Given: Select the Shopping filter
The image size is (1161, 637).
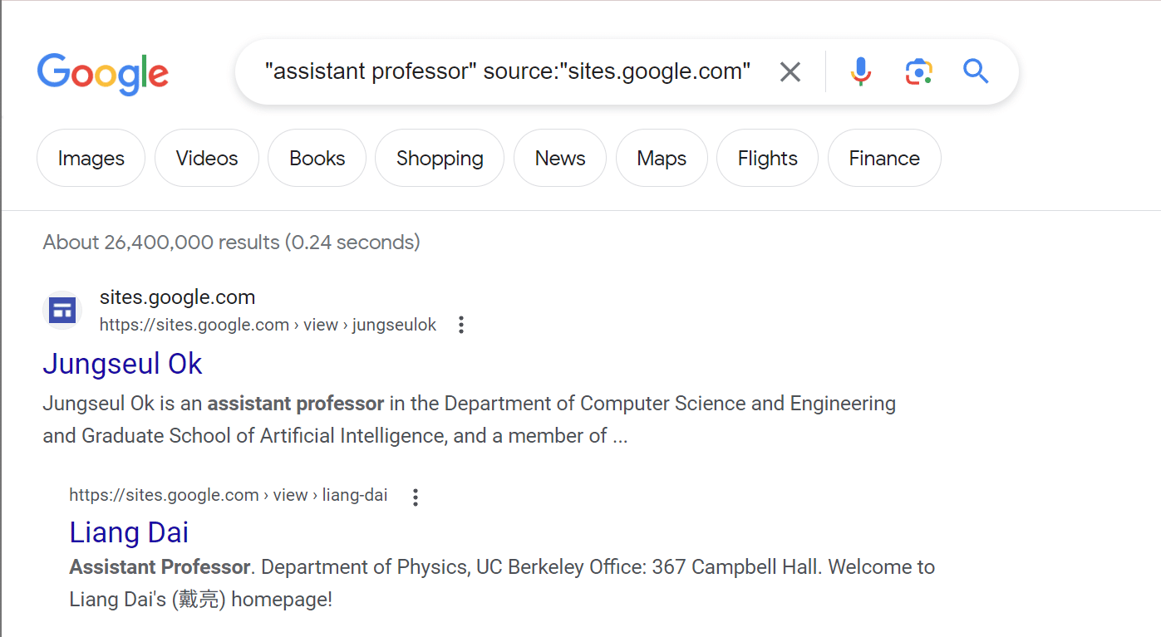Looking at the screenshot, I should [x=439, y=158].
